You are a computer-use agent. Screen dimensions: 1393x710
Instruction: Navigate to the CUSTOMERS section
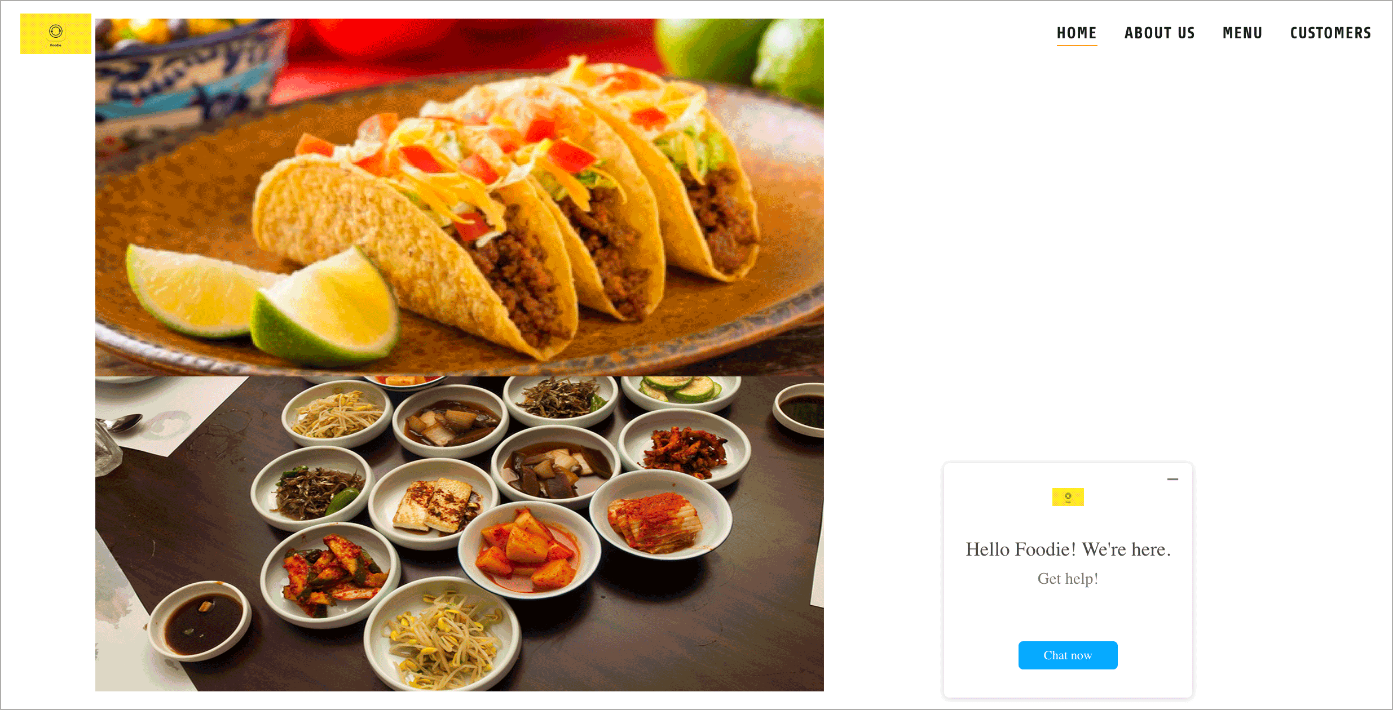[1330, 33]
